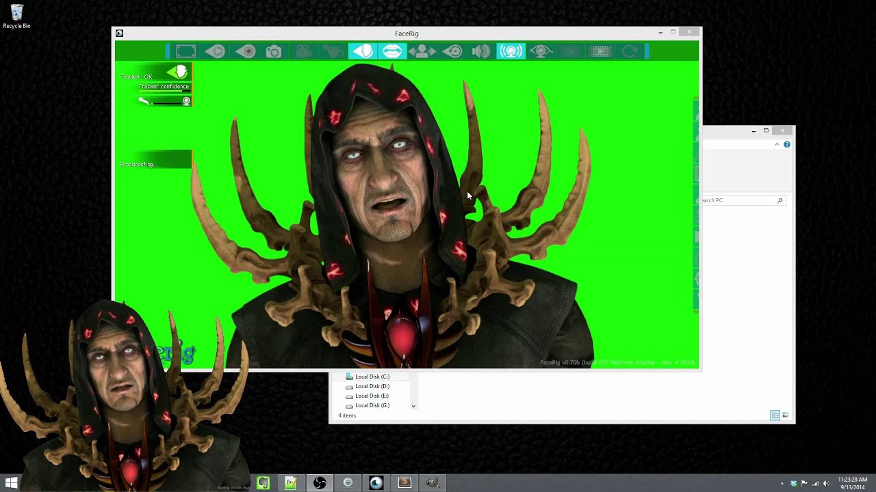The height and width of the screenshot is (492, 876).
Task: Open the Recycle Bin desktop icon
Action: pos(16,16)
